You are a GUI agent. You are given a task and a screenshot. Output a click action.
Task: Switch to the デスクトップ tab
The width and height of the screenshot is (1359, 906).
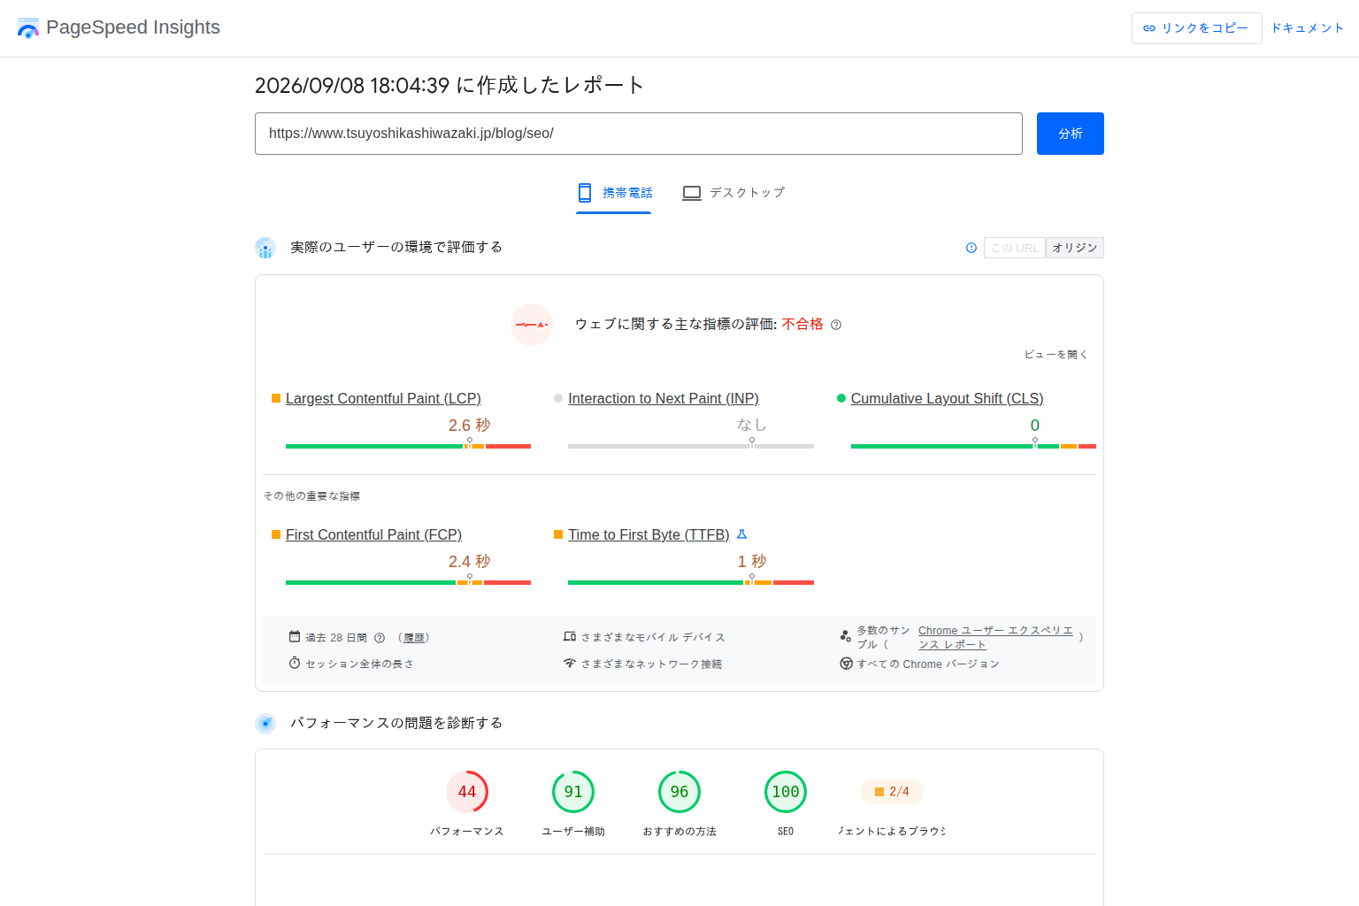click(733, 193)
